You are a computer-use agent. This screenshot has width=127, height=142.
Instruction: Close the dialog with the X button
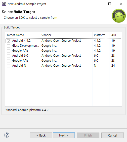click(x=121, y=4)
